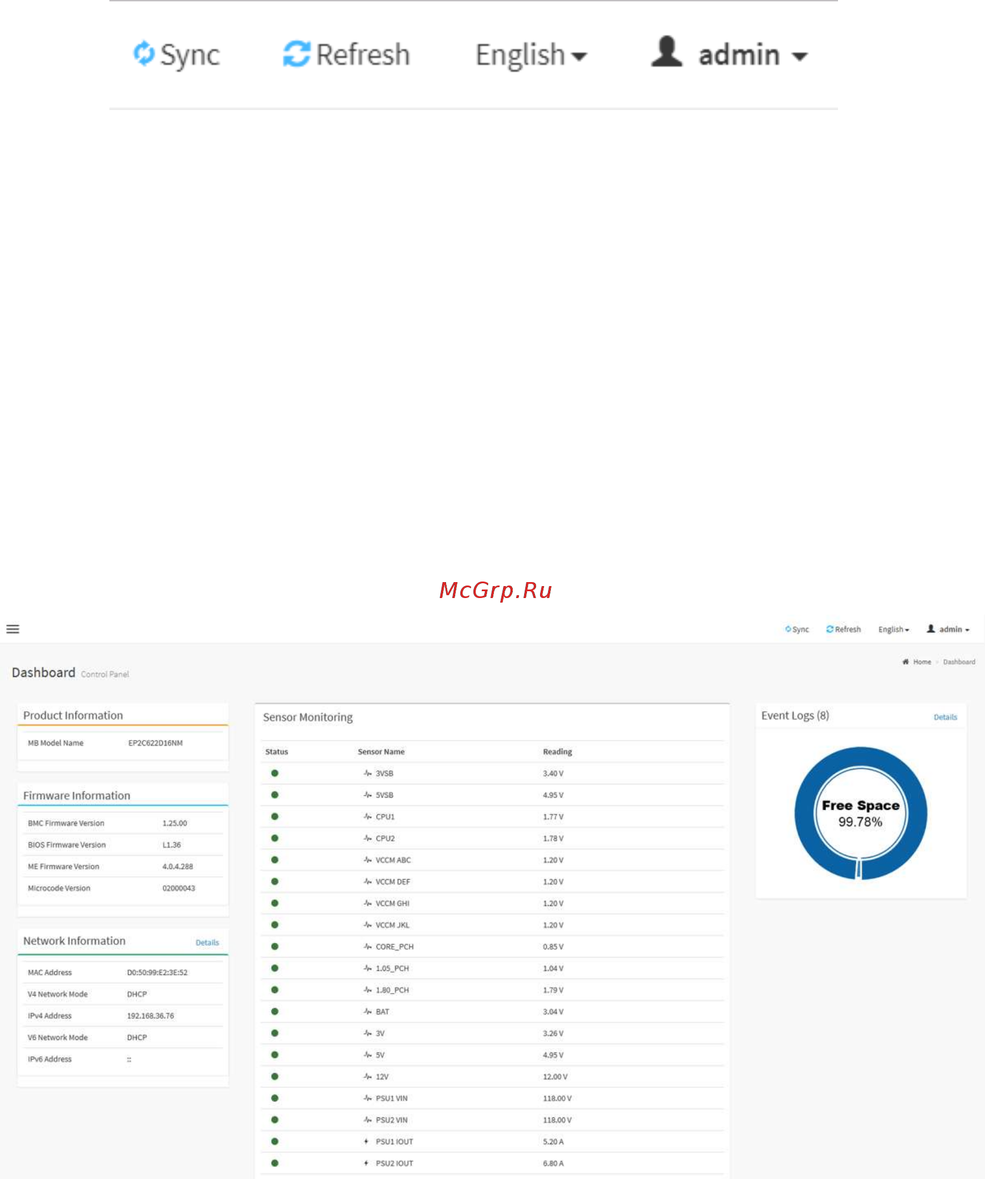Click the Product Information panel heading

click(x=73, y=715)
